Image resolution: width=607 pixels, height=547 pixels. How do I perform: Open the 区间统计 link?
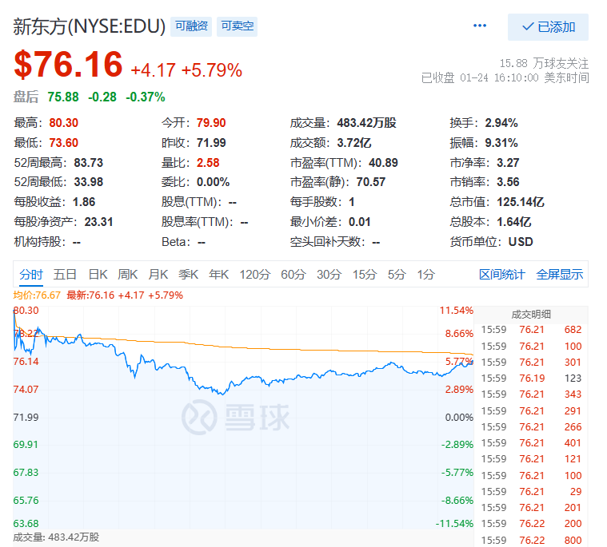coord(501,275)
